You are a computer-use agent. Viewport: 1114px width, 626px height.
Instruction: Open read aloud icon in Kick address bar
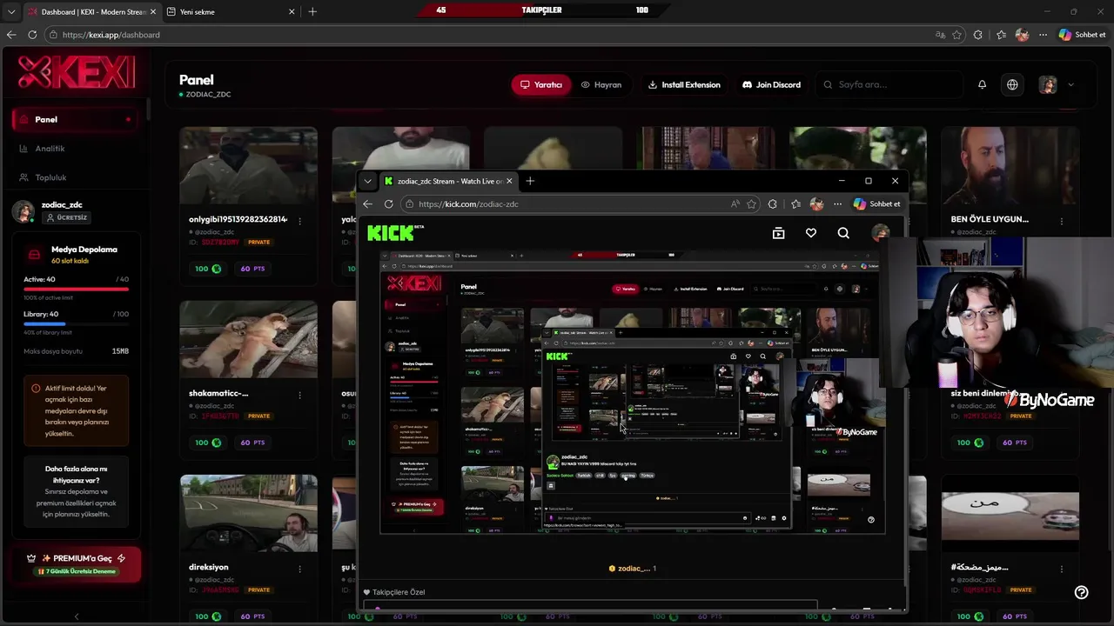(735, 203)
